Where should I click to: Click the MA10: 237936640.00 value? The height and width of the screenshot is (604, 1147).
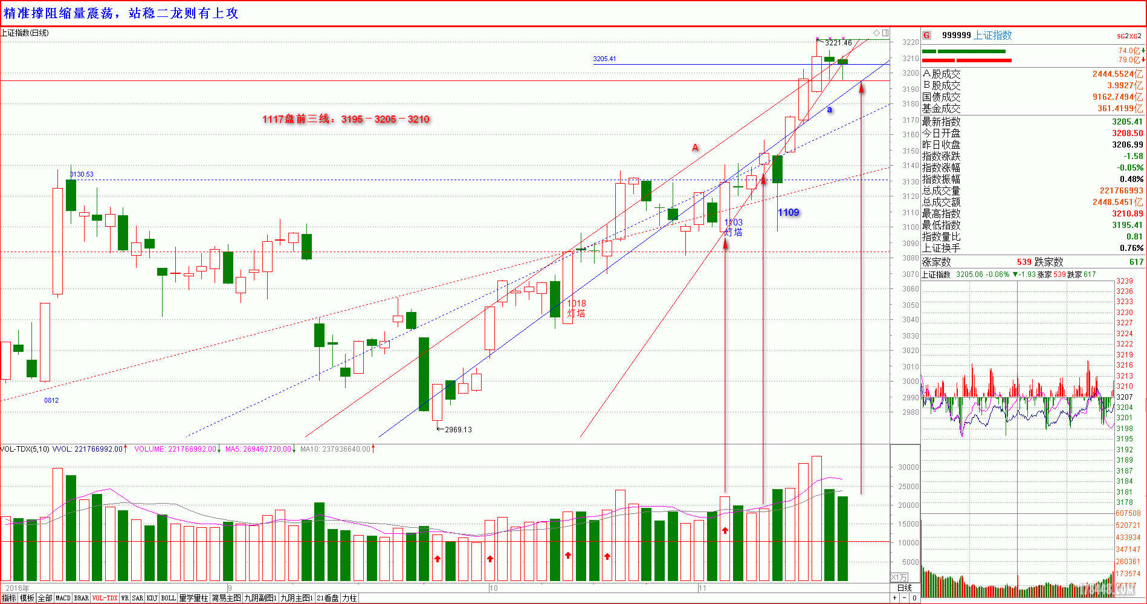click(x=335, y=449)
